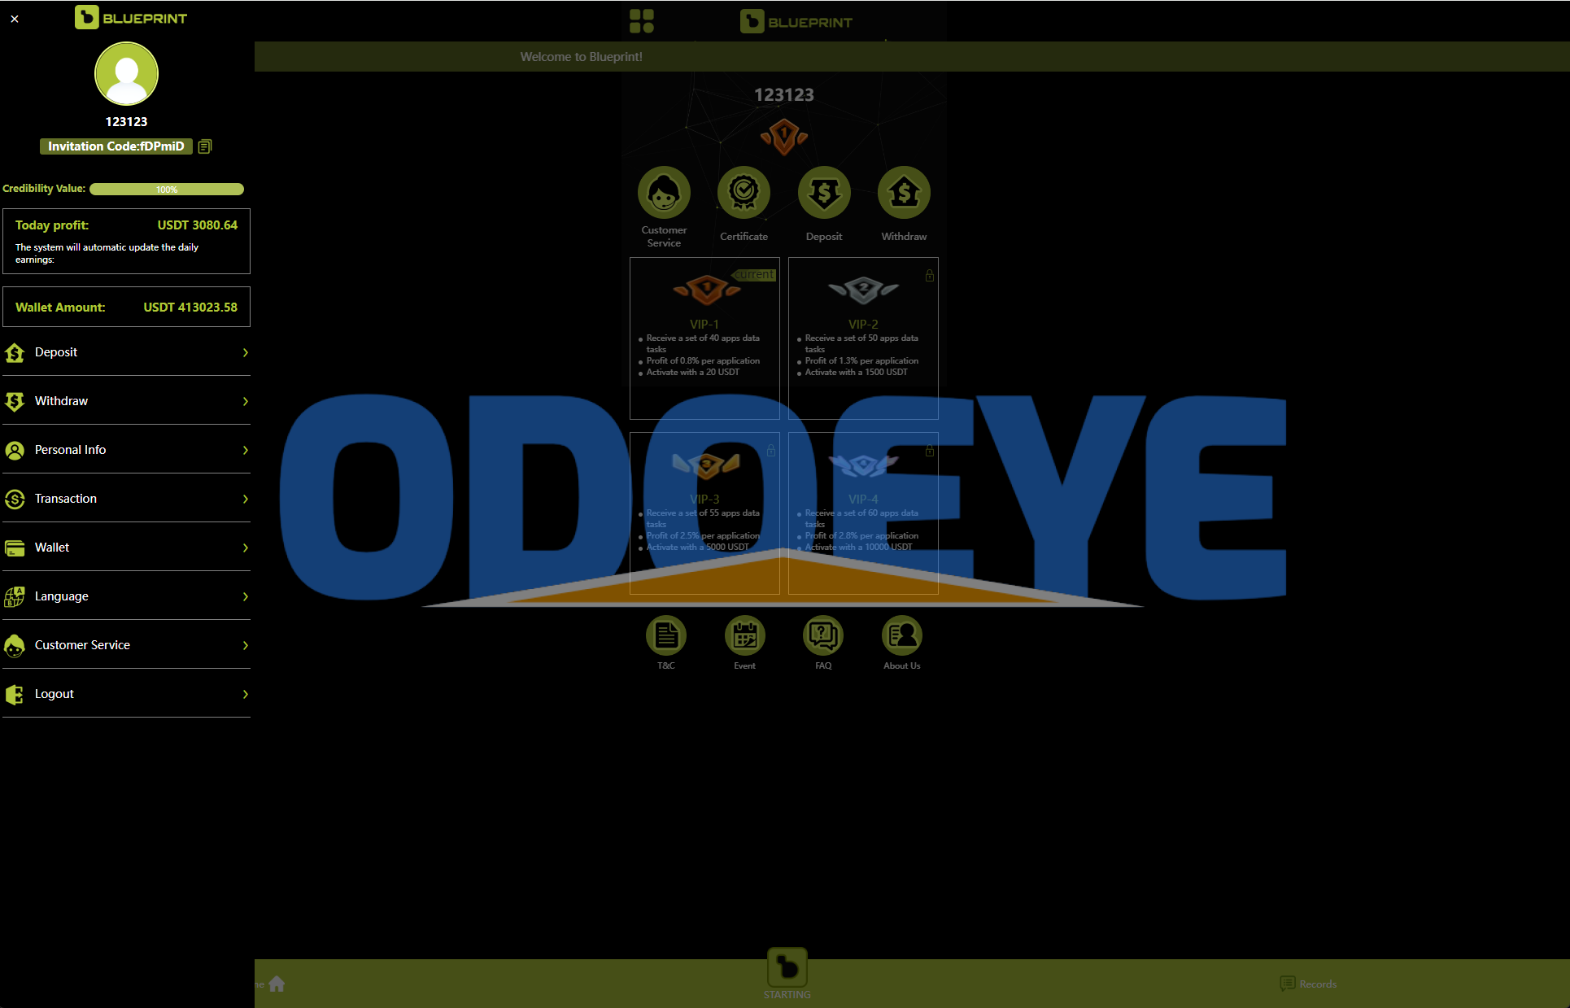Click the Credibility Value progress bar
Viewport: 1570px width, 1008px height.
167,188
